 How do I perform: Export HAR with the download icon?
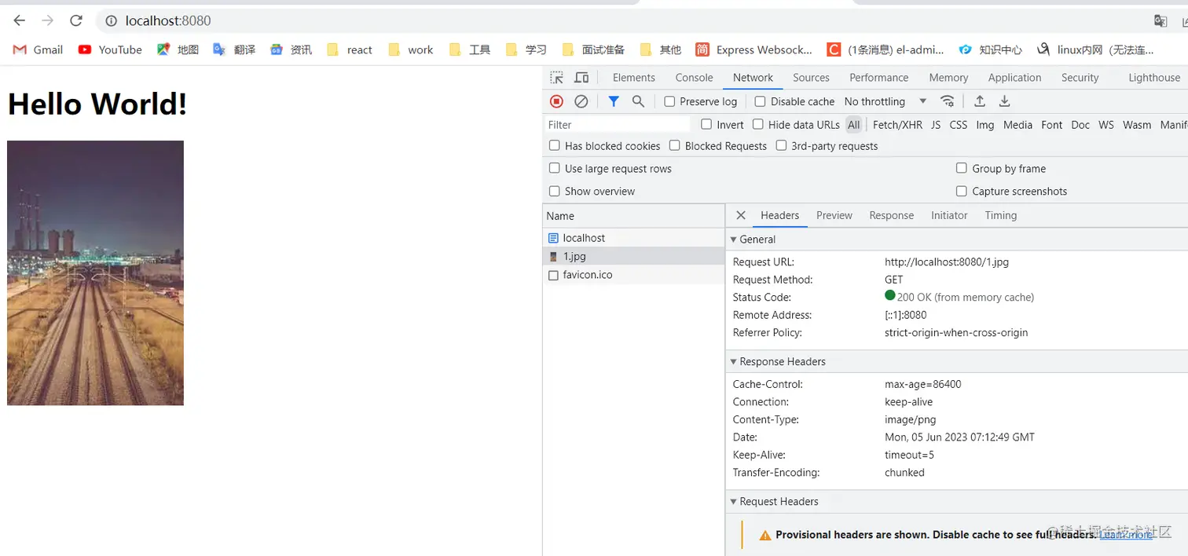point(1004,101)
